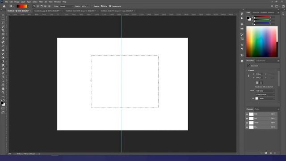Open the Learn lightbulb panel icon
The height and width of the screenshot is (161, 286).
(x=283, y=14)
